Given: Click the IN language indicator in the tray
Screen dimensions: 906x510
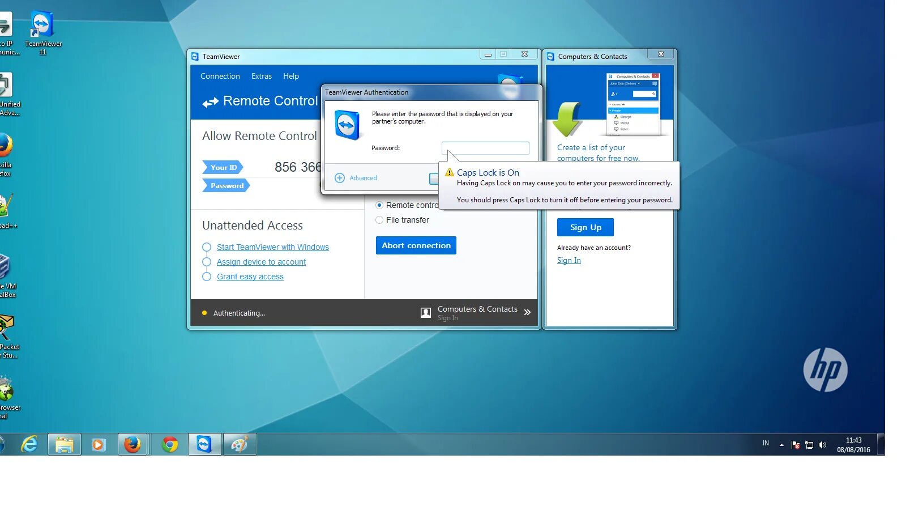Looking at the screenshot, I should [x=766, y=443].
